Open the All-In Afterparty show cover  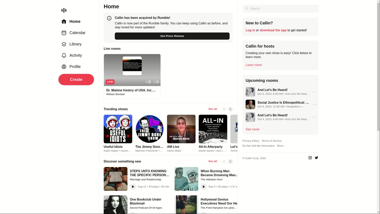(213, 129)
